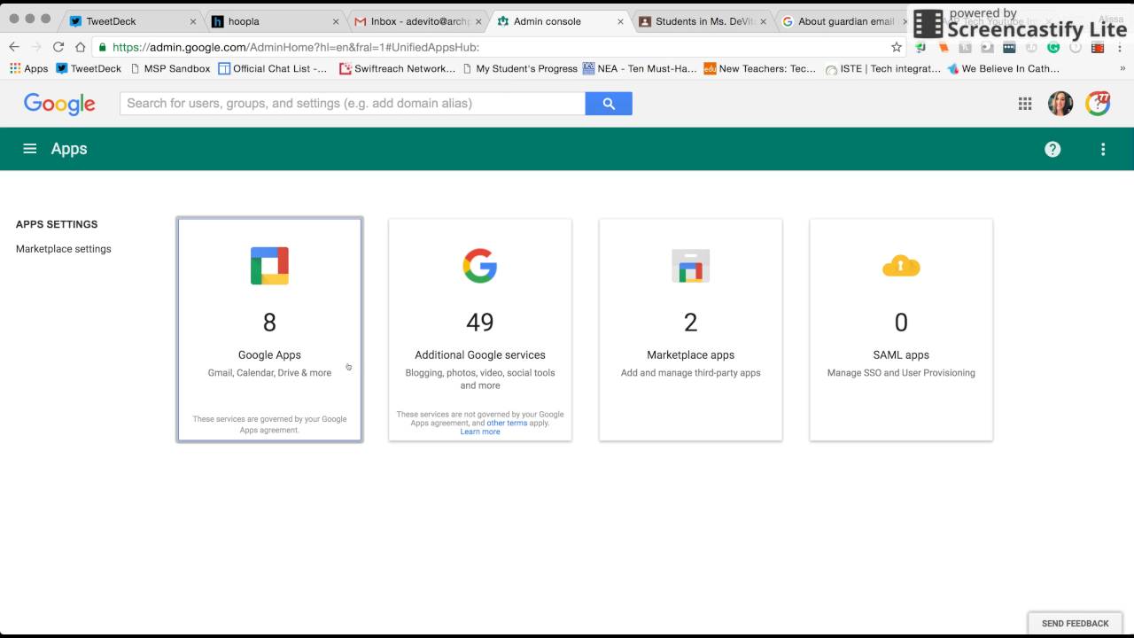Open the account profile avatar
Screen dimensions: 1134x638
coord(1060,104)
